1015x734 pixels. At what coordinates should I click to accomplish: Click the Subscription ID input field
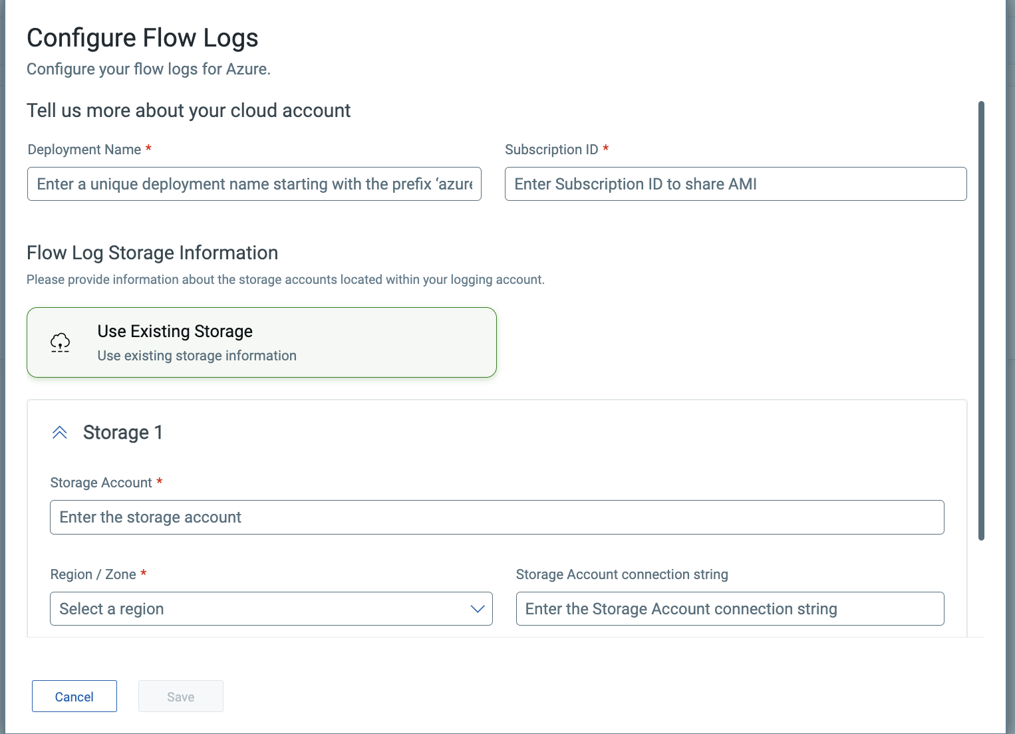point(735,183)
